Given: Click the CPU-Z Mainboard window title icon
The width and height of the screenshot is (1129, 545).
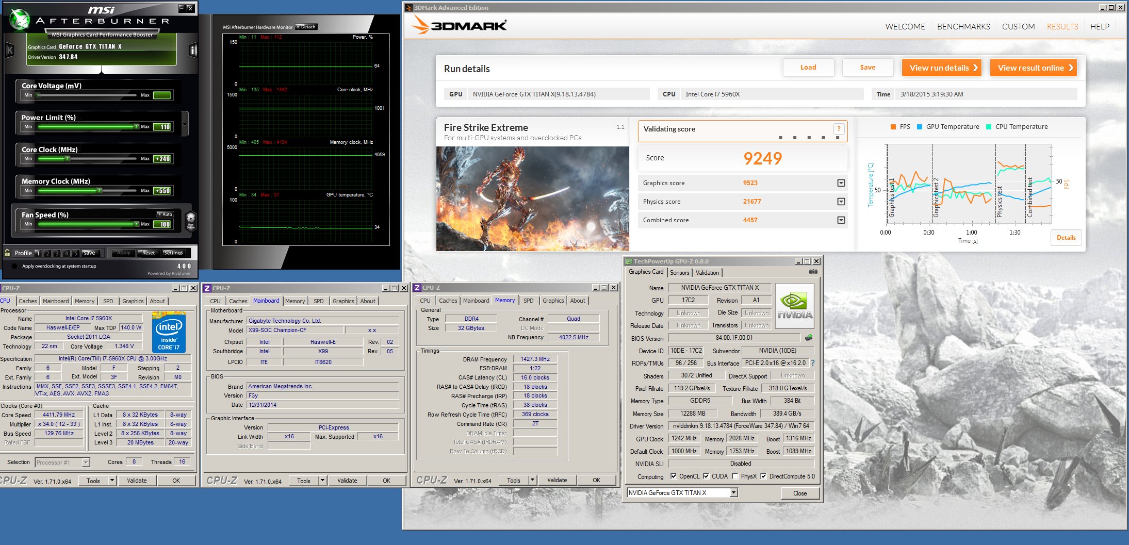Looking at the screenshot, I should click(x=207, y=288).
